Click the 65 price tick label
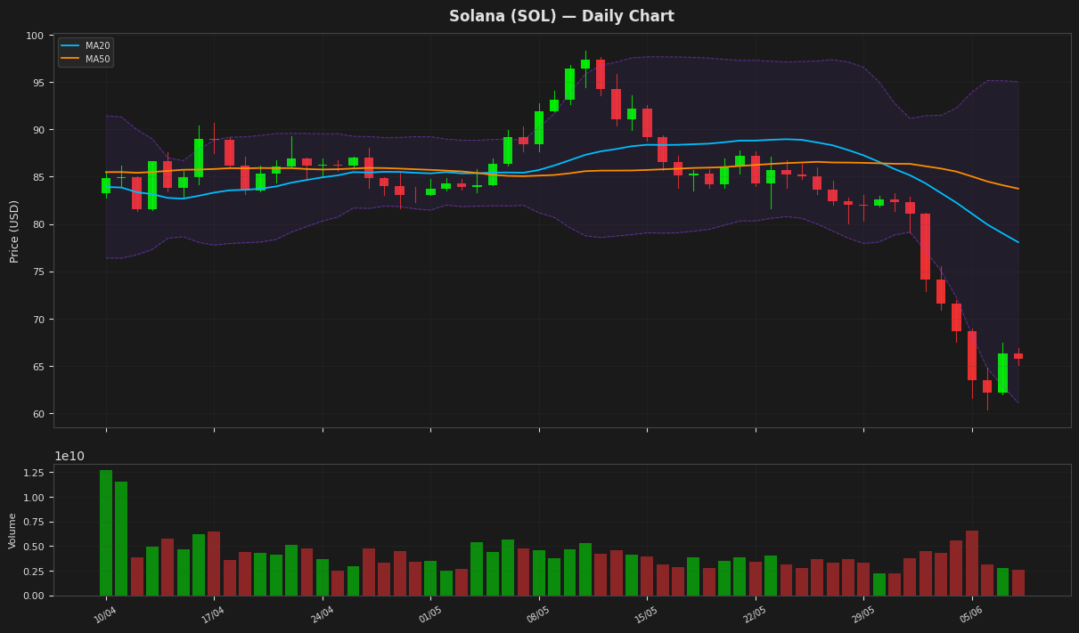The image size is (1079, 633). pyautogui.click(x=38, y=367)
